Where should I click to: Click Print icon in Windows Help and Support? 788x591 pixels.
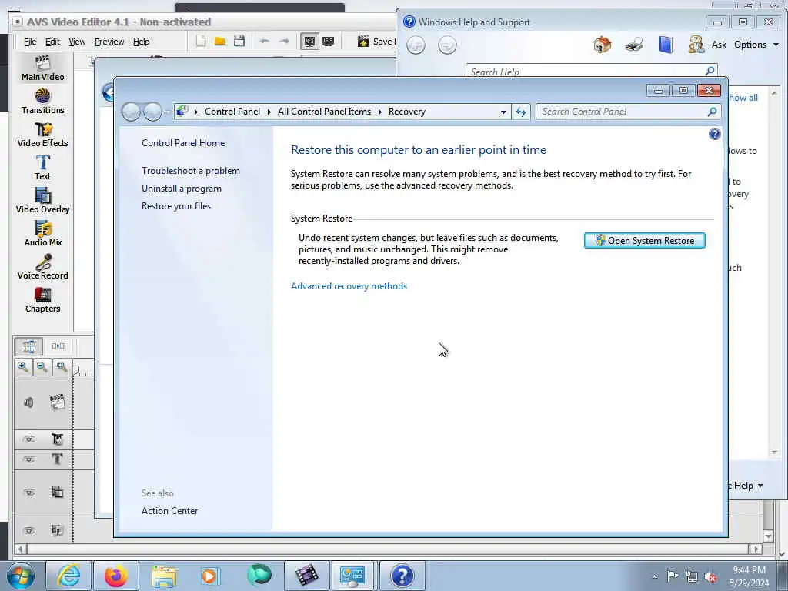[x=634, y=45]
